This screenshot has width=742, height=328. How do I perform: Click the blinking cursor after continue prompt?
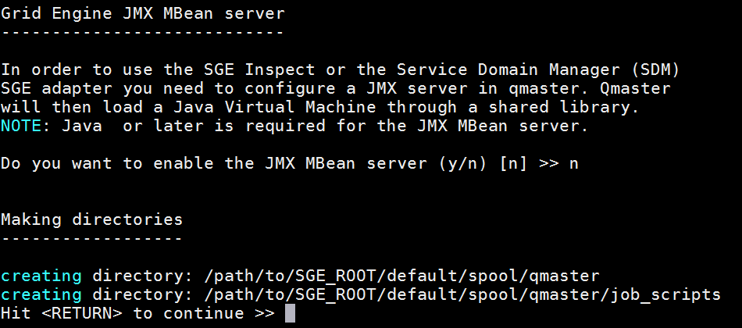point(290,313)
